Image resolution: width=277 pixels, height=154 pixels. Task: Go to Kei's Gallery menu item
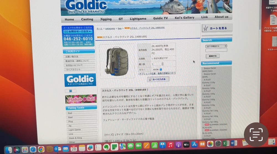tap(184, 18)
